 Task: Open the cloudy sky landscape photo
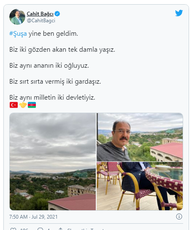point(53,161)
